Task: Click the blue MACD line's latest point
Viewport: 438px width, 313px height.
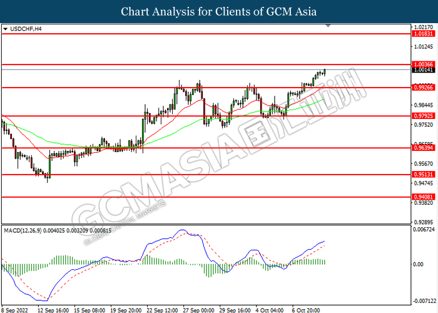Action: 324,241
